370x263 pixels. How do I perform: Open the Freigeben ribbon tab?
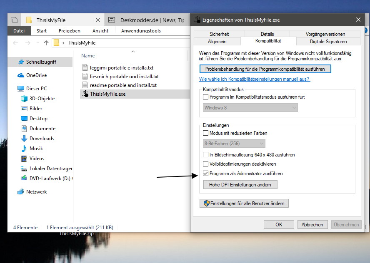(69, 31)
